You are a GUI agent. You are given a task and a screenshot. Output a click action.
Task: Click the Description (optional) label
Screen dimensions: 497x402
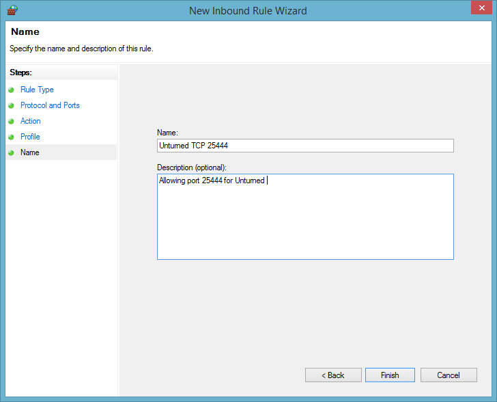click(x=192, y=167)
